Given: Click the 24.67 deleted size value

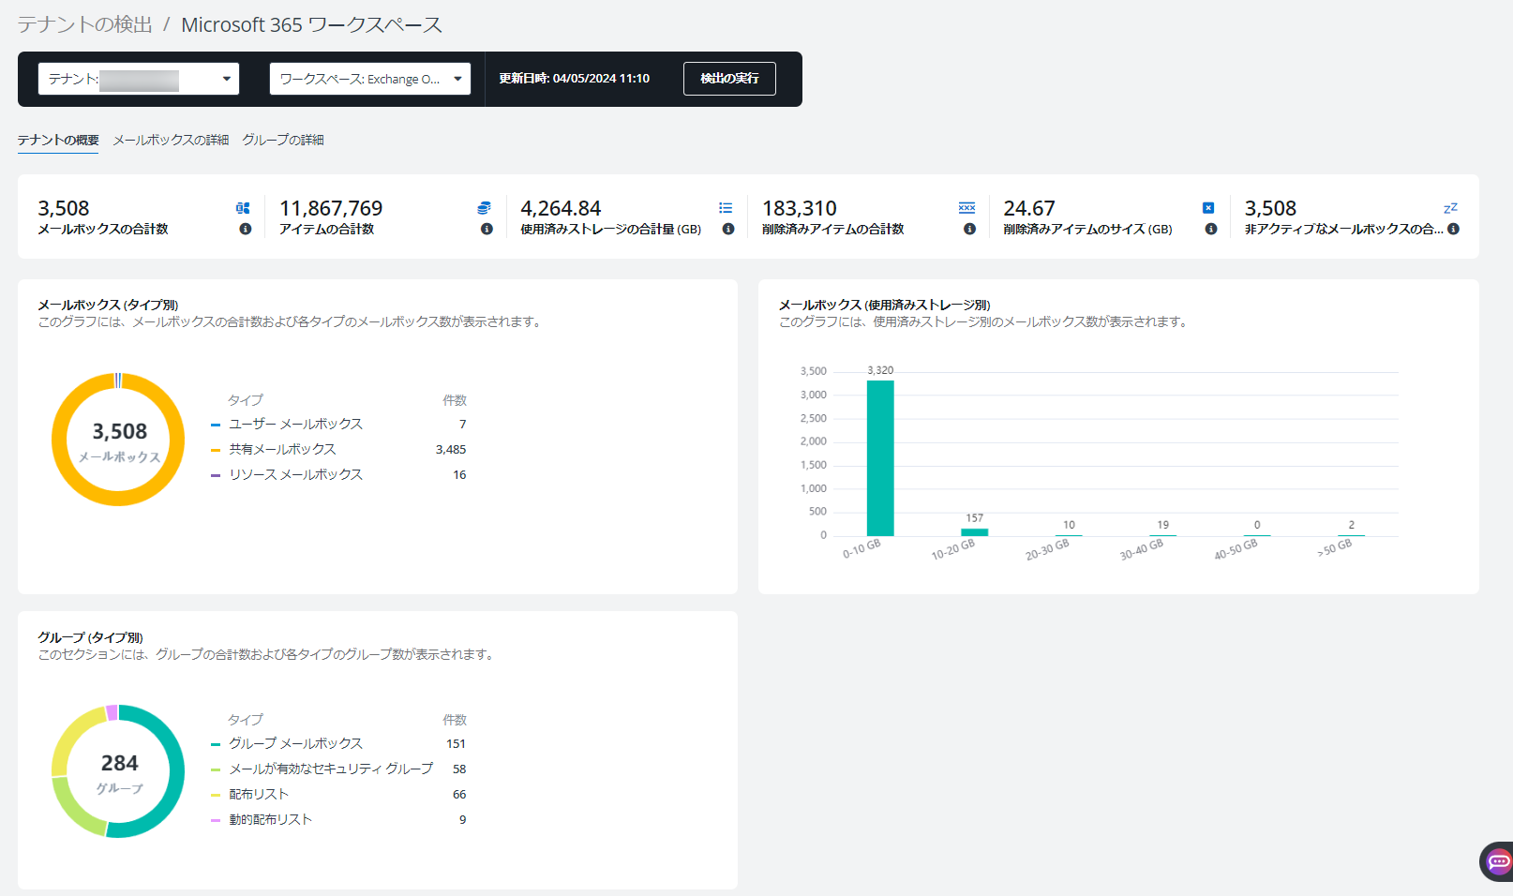Looking at the screenshot, I should click(1029, 208).
